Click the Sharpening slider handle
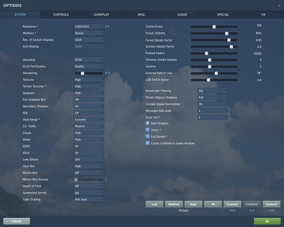Screen dimensions: 284x227 click(x=82, y=73)
